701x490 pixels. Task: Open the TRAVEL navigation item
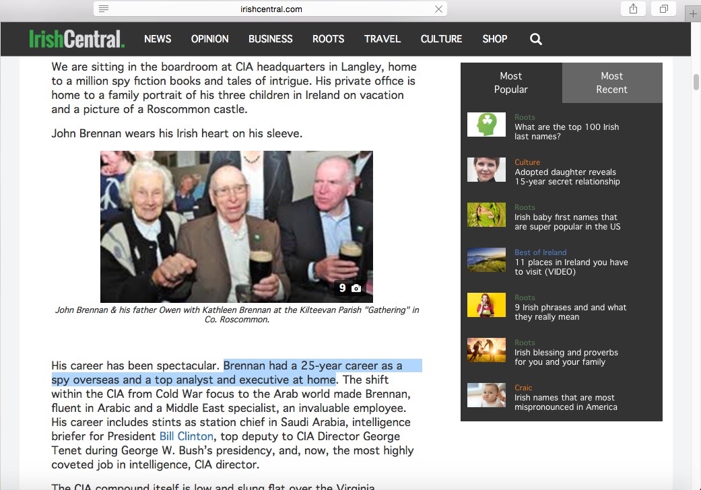[382, 39]
